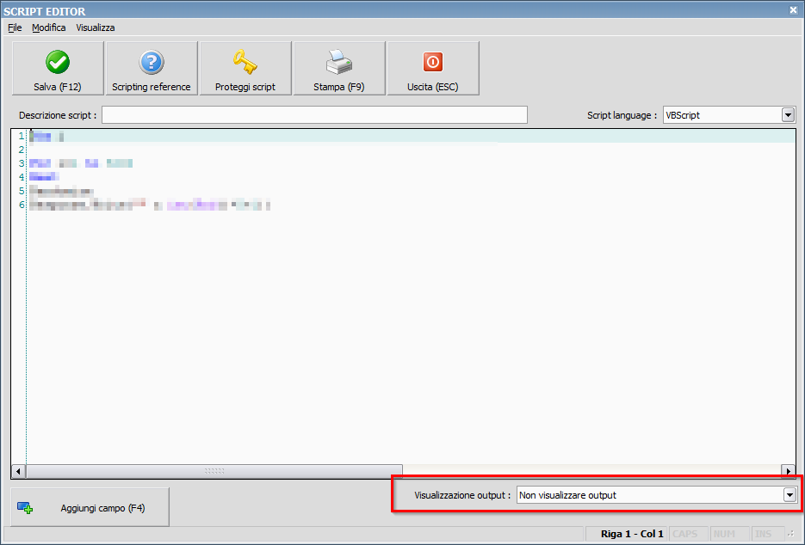The width and height of the screenshot is (805, 545).
Task: Expand the Script language dropdown arrow
Action: point(788,115)
